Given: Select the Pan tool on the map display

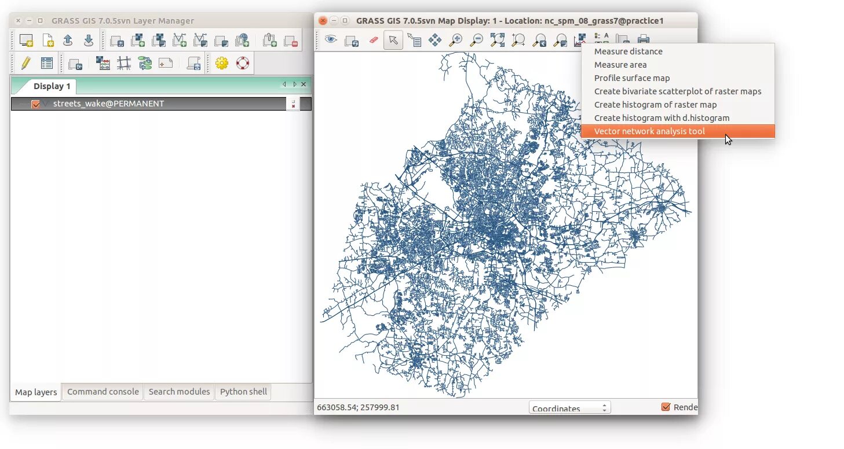Looking at the screenshot, I should pyautogui.click(x=436, y=39).
